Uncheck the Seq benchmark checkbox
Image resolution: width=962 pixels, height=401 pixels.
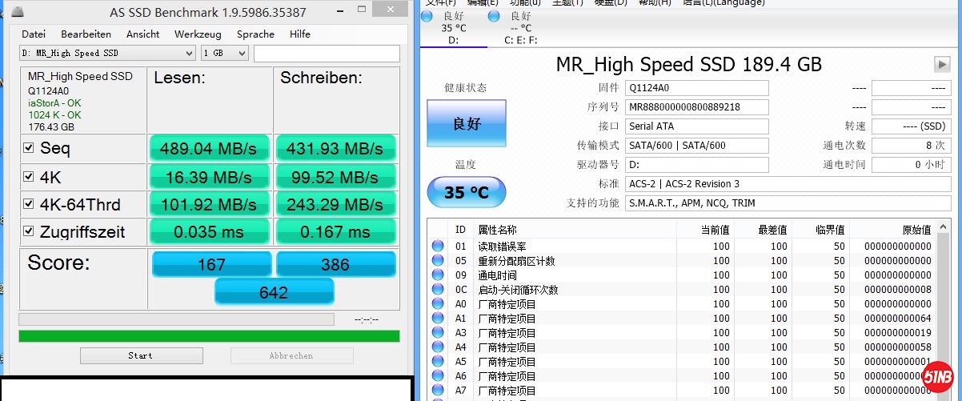coord(29,148)
